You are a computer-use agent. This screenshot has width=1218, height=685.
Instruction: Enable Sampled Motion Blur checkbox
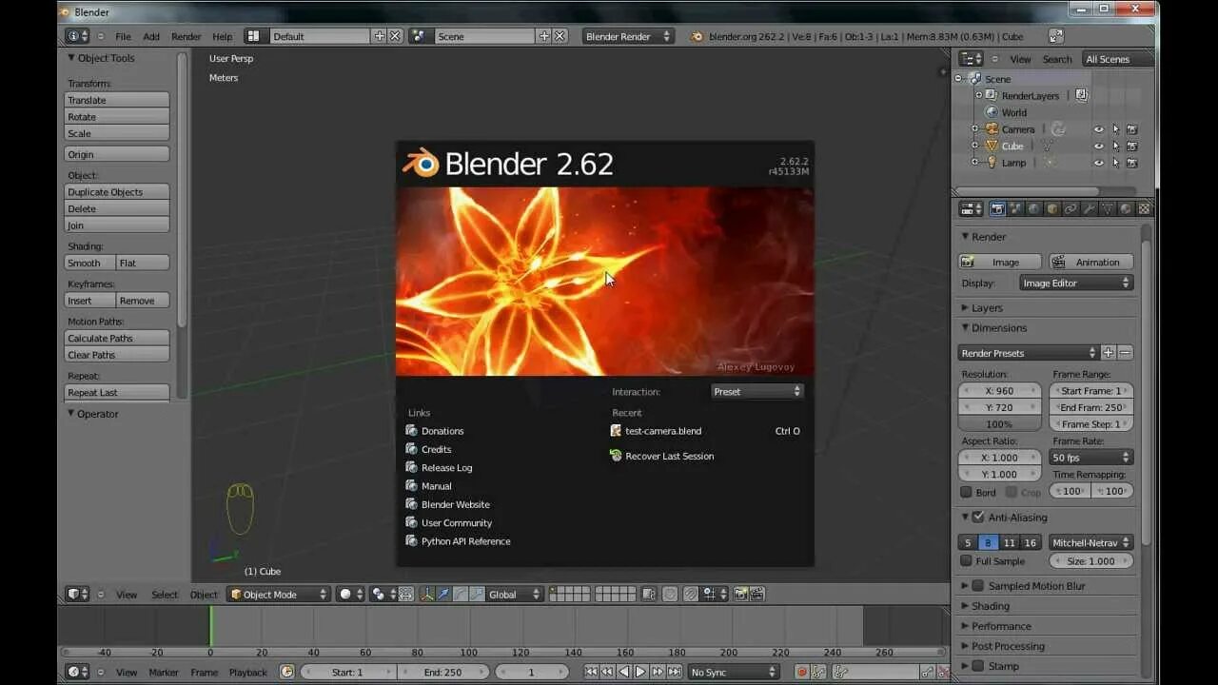click(x=978, y=586)
